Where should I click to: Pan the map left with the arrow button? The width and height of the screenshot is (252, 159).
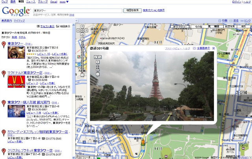(x=78, y=31)
